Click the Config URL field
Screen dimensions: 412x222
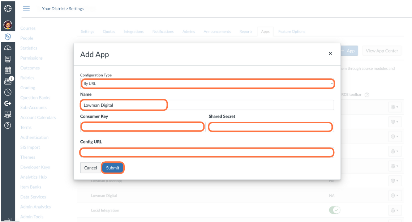pyautogui.click(x=207, y=152)
